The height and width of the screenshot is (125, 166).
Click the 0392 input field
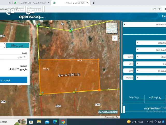[x=128, y=57]
